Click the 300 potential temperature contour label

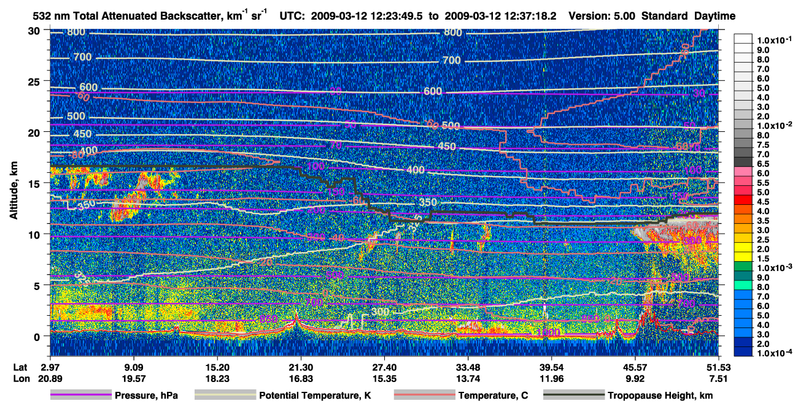tap(381, 312)
